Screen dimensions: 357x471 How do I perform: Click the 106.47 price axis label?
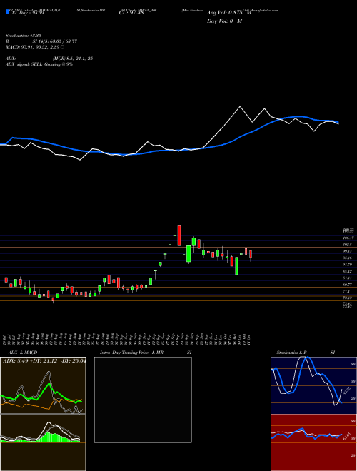tap(348, 238)
